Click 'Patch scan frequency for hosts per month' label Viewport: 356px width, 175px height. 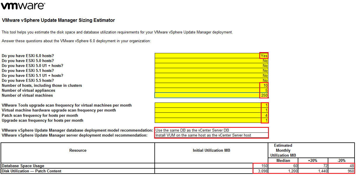40,115
